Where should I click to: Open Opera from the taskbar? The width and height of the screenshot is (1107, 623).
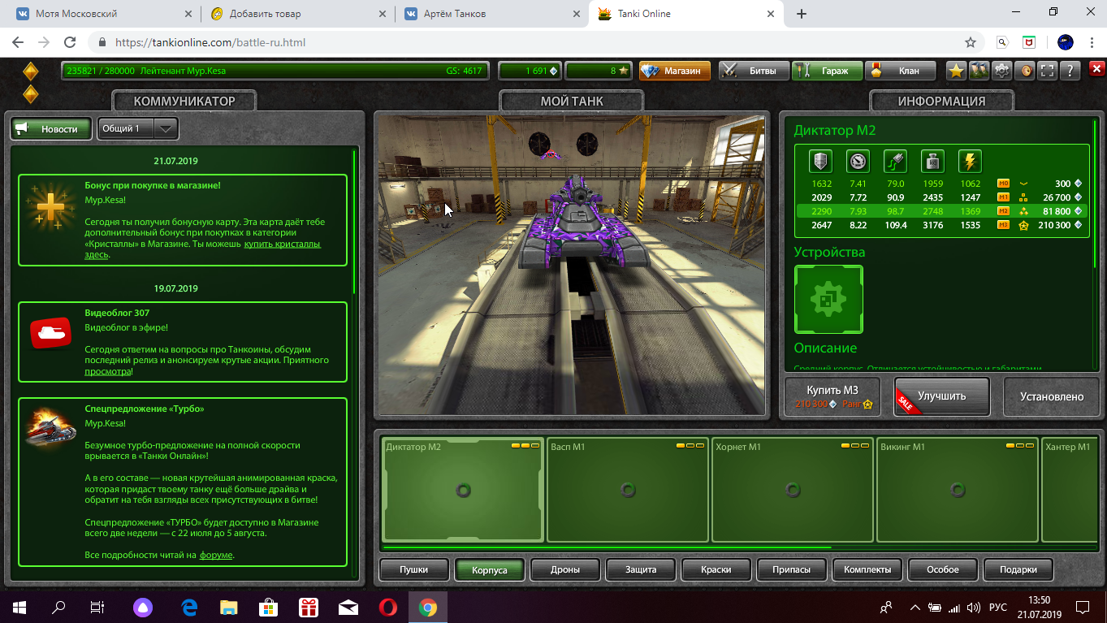tap(388, 607)
